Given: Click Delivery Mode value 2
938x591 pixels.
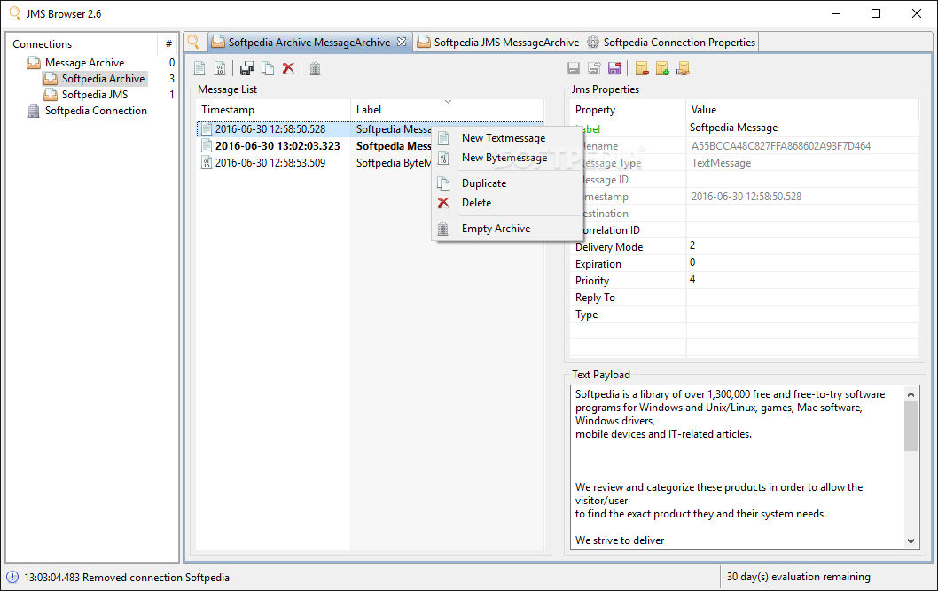Looking at the screenshot, I should (692, 245).
